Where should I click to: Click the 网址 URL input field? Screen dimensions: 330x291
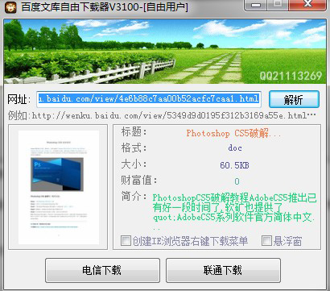149,99
